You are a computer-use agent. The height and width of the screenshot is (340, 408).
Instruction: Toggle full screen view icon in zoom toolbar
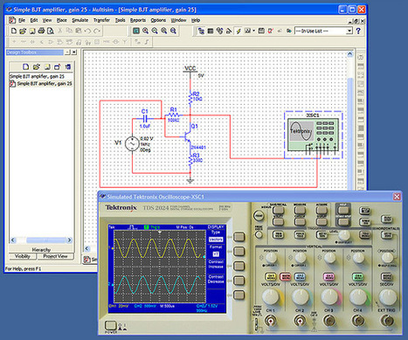pos(136,31)
